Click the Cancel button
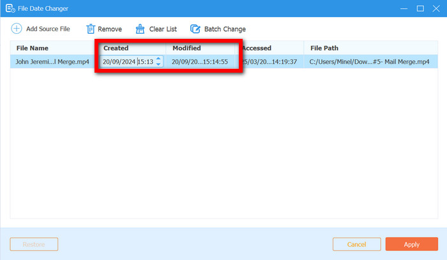Screen dimensions: 447x260 [x=356, y=244]
